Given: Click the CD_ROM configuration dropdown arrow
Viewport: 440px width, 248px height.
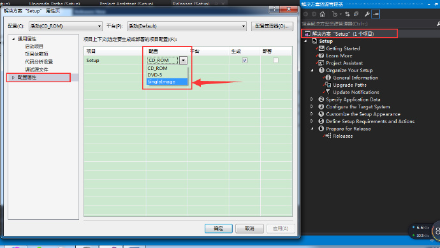Looking at the screenshot, I should pos(183,61).
